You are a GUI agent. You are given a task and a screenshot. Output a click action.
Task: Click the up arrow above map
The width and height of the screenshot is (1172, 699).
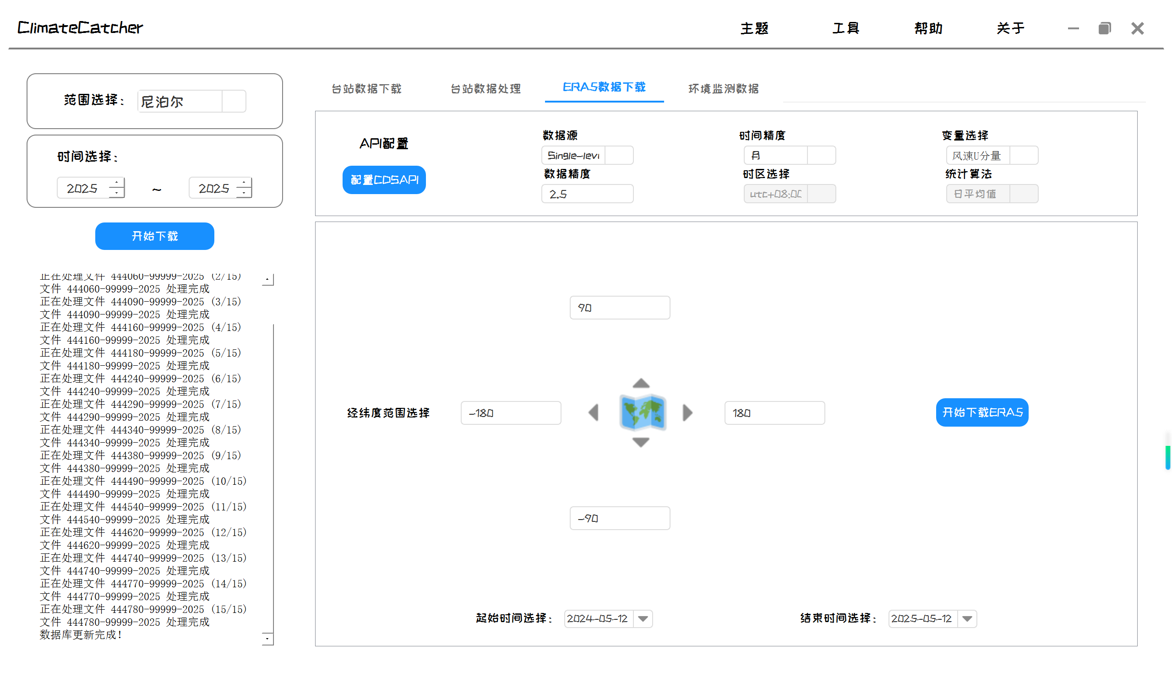pyautogui.click(x=641, y=384)
